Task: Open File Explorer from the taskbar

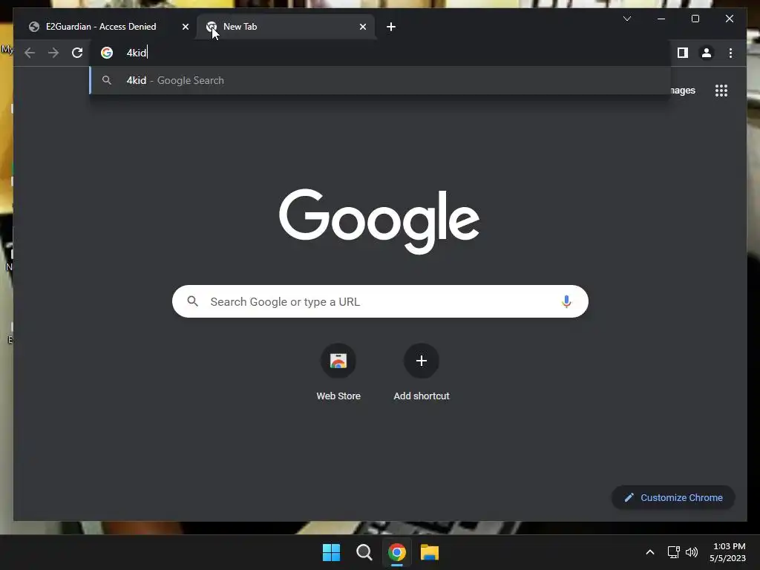Action: click(430, 552)
